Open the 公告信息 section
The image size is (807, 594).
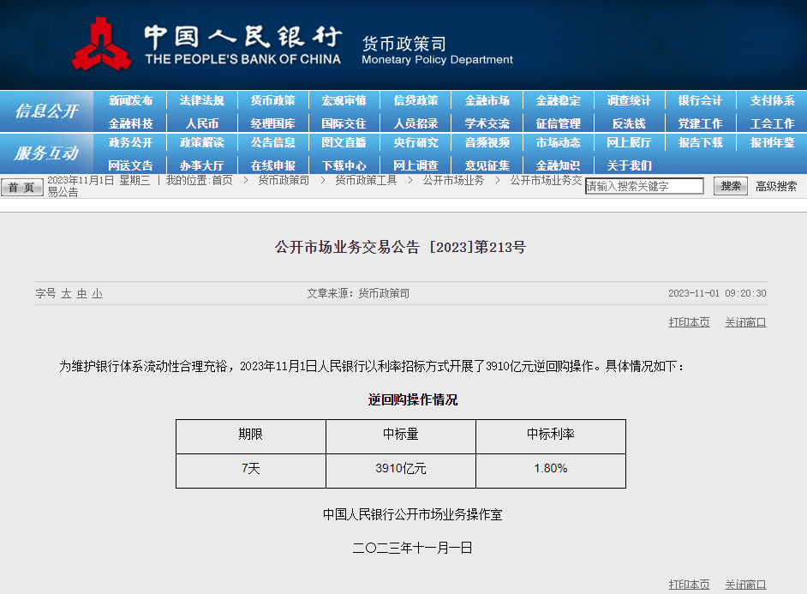click(272, 142)
